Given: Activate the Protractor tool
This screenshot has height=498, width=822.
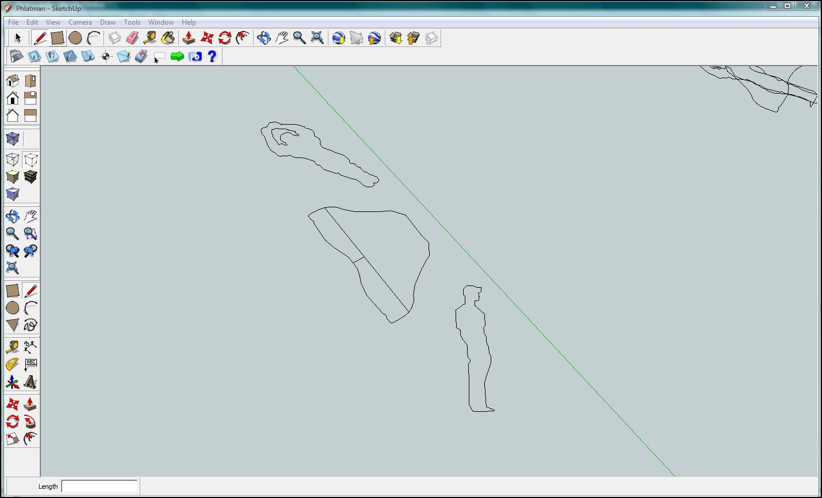Looking at the screenshot, I should (x=12, y=364).
